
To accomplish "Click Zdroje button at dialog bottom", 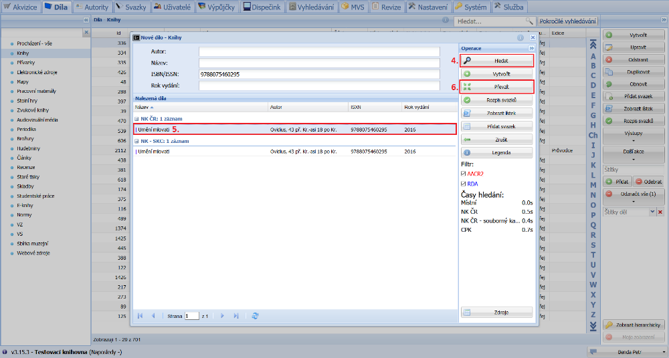I will (496, 312).
